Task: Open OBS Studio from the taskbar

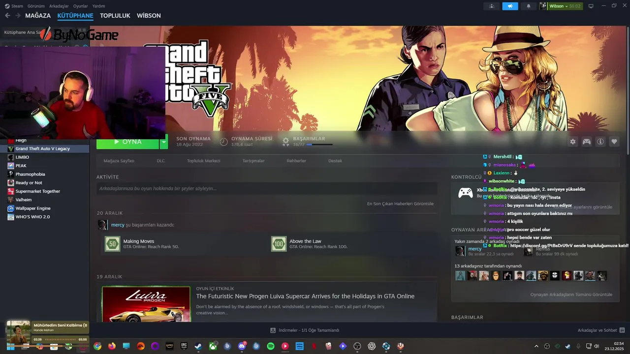Action: (x=357, y=346)
